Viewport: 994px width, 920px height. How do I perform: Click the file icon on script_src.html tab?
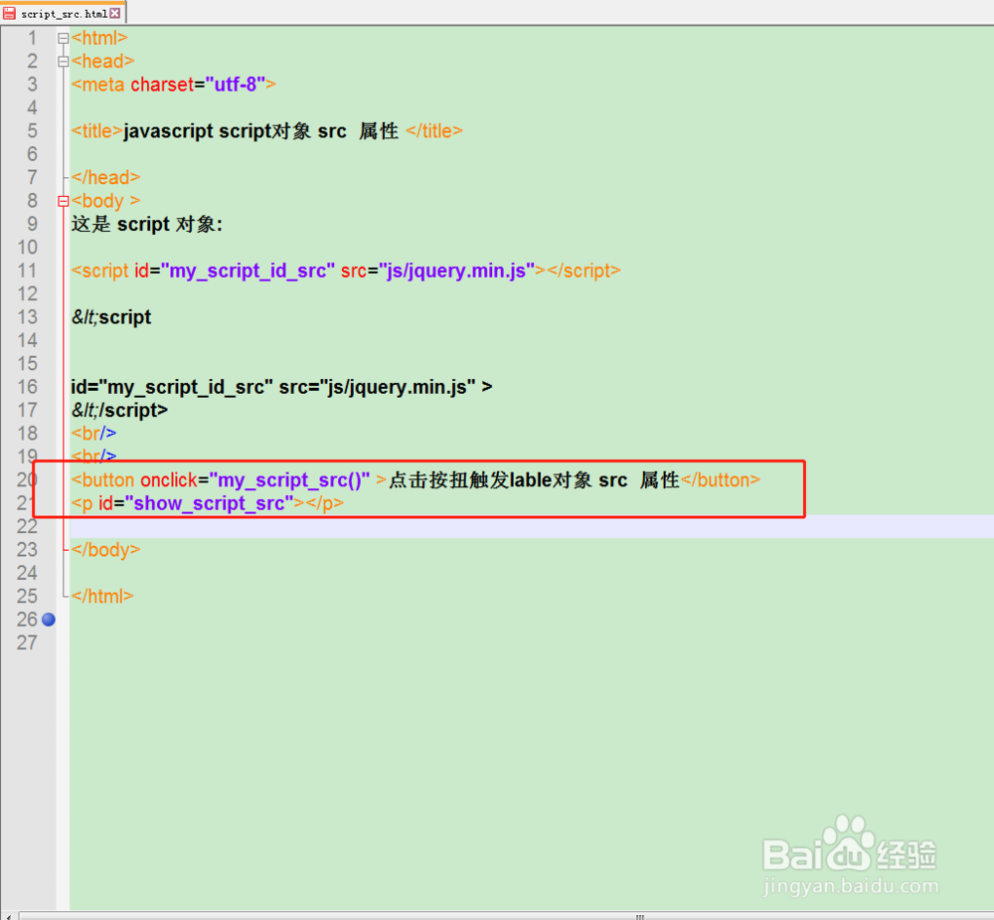(10, 13)
